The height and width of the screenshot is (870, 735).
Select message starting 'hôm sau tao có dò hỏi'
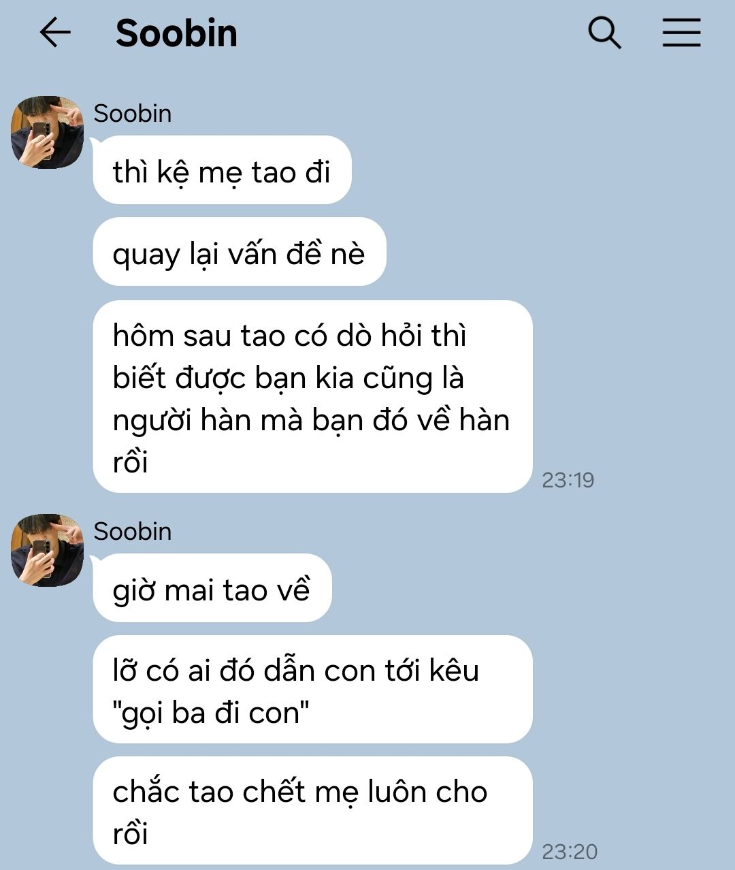(312, 396)
